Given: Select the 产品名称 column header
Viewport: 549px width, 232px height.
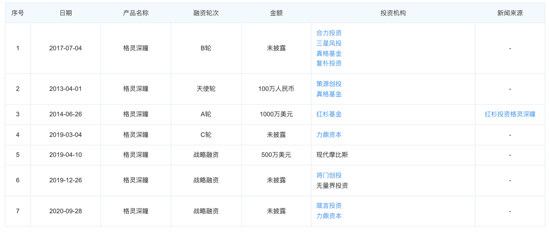Looking at the screenshot, I should (136, 13).
